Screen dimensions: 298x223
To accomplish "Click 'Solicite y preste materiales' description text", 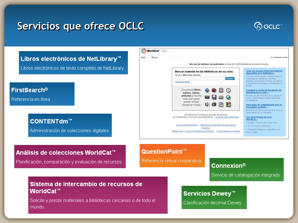I will click(x=93, y=203).
